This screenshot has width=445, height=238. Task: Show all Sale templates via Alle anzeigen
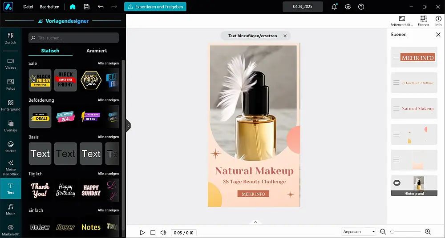point(108,63)
